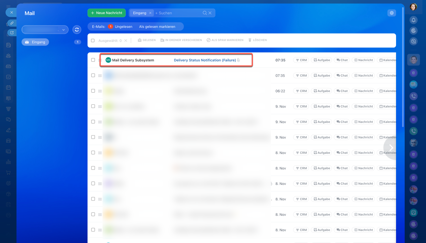Remove the Eingang filter chip
Image resolution: width=426 pixels, height=243 pixels.
click(150, 13)
